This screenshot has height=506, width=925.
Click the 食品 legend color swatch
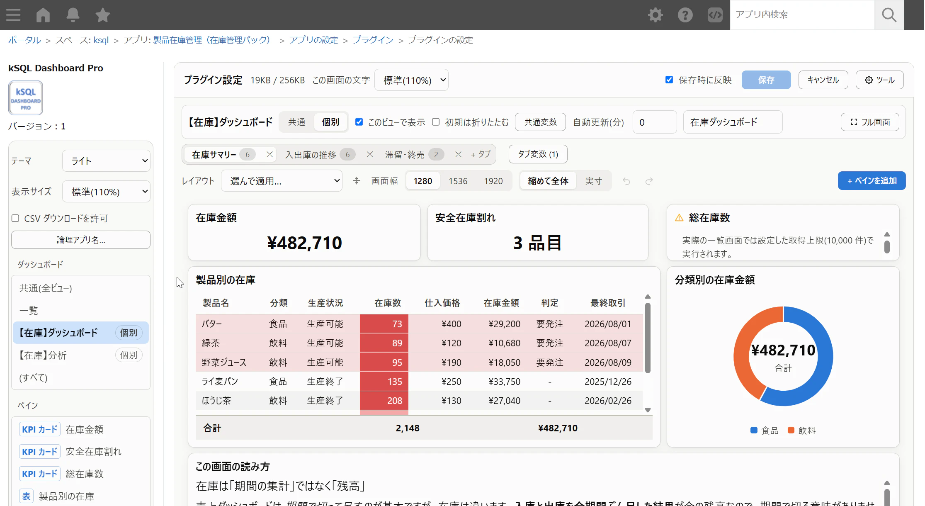click(x=754, y=430)
